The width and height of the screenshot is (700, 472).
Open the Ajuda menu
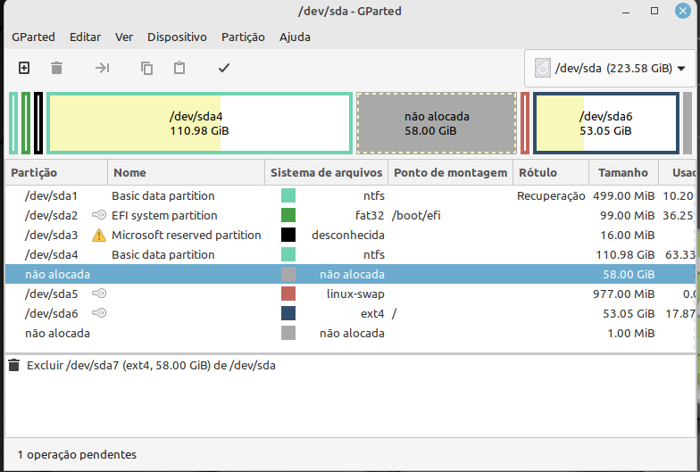pos(295,37)
